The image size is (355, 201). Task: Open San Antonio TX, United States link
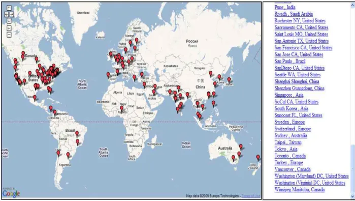tap(302, 41)
